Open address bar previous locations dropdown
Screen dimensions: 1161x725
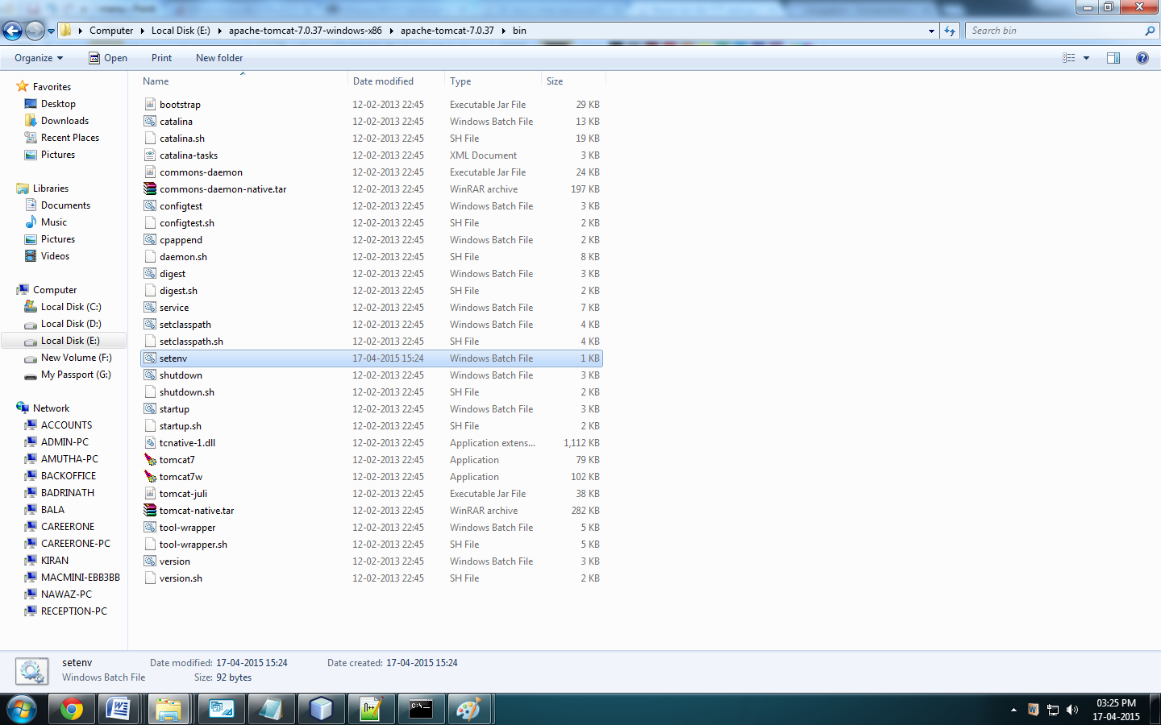(x=931, y=31)
